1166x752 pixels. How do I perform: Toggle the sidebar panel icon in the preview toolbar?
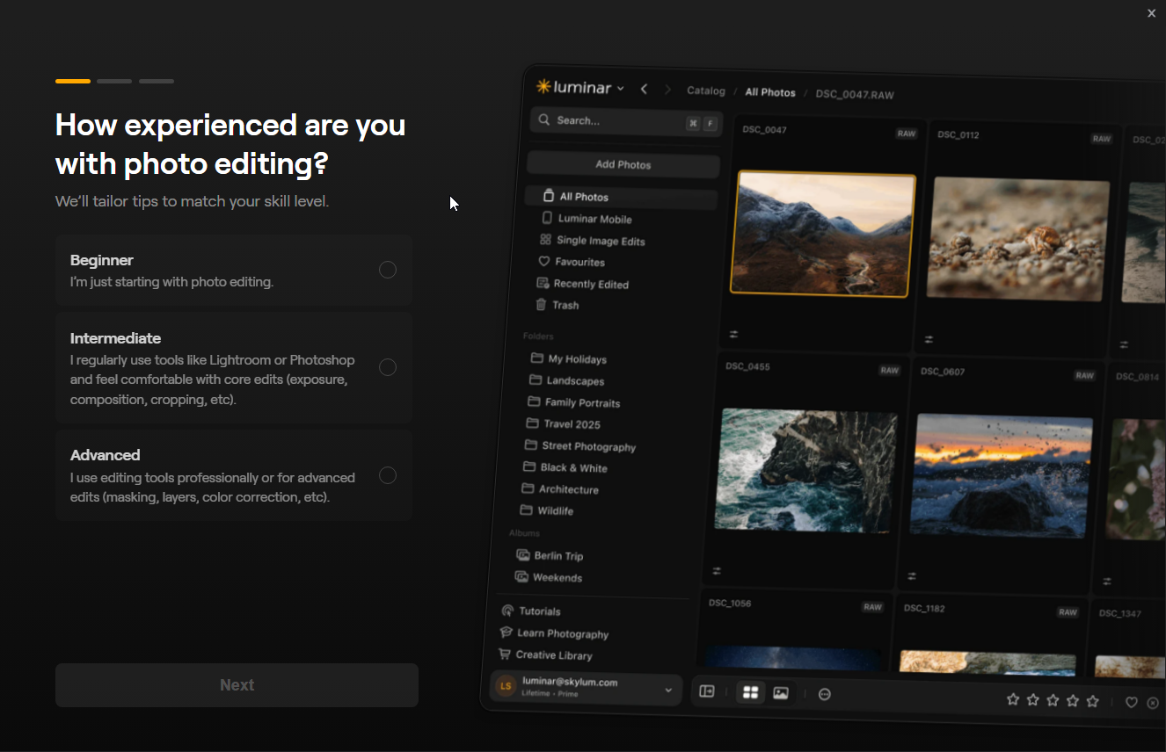pos(707,691)
